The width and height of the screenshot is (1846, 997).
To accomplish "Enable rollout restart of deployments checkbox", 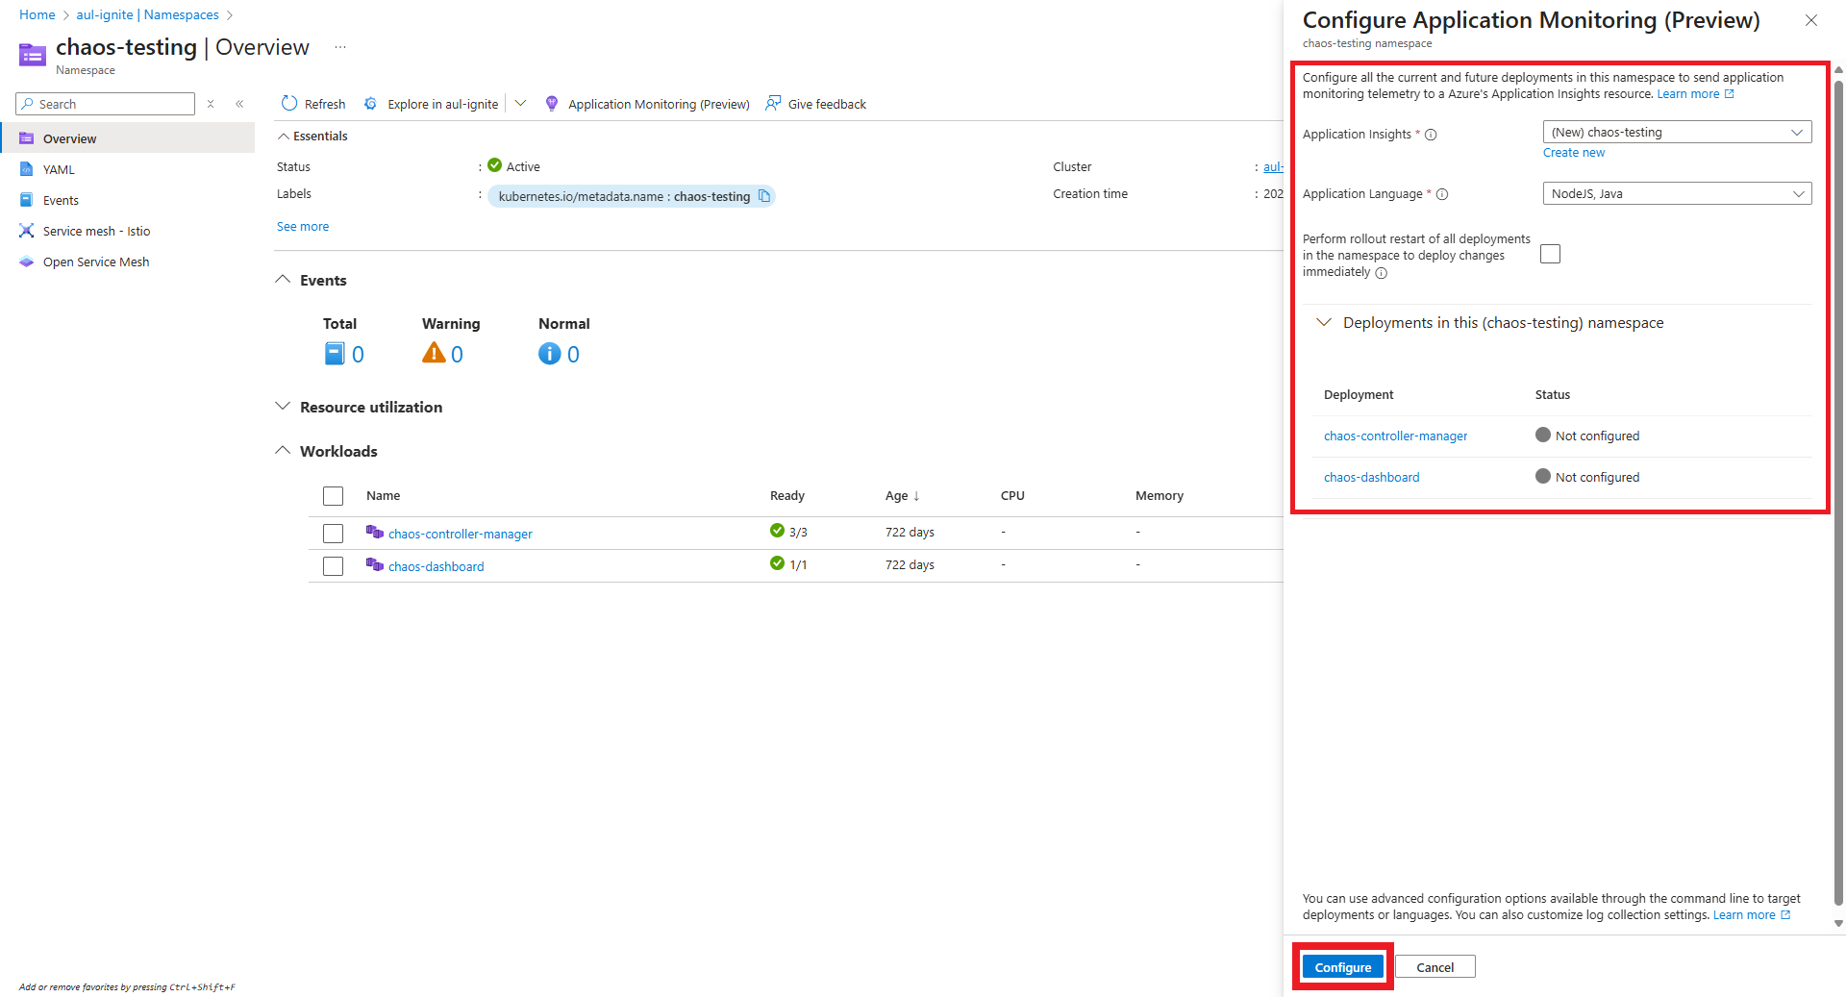I will pos(1550,254).
